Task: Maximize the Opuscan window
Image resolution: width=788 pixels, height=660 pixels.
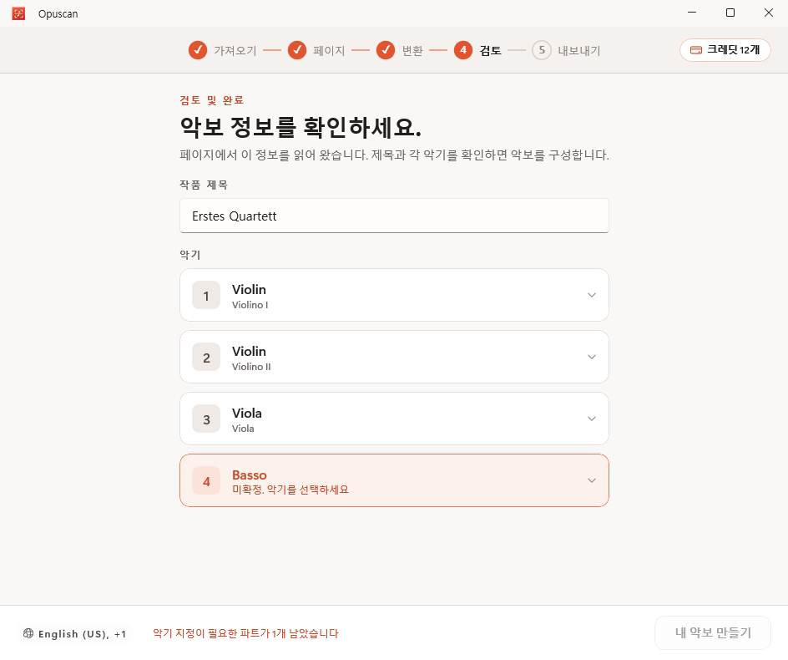Action: tap(730, 13)
